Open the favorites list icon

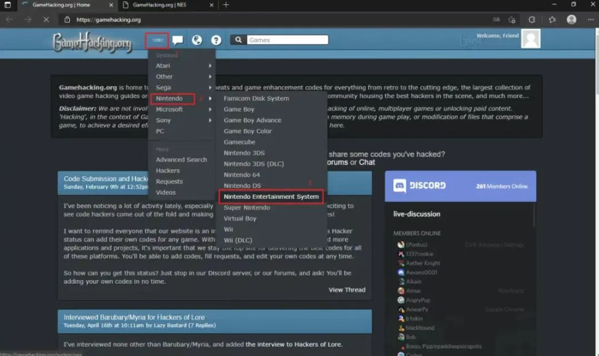click(x=552, y=20)
